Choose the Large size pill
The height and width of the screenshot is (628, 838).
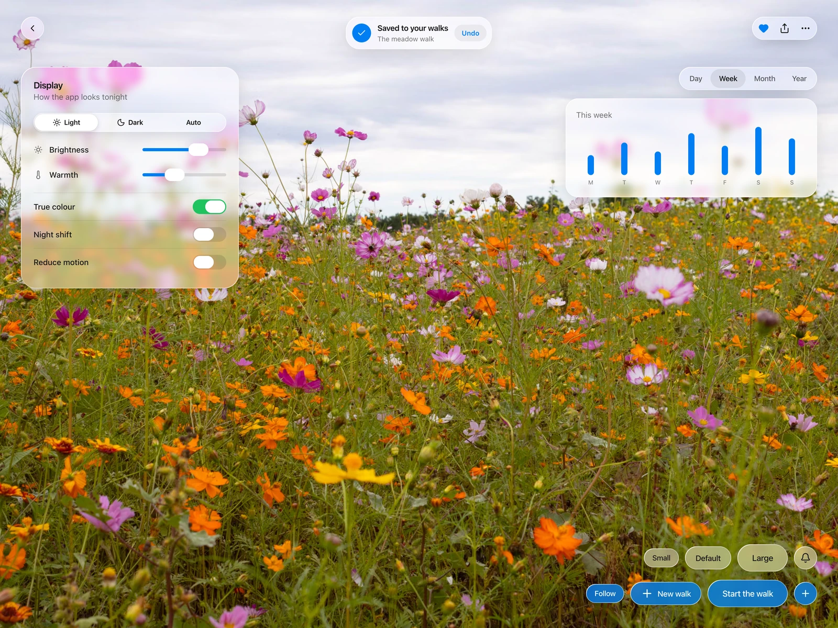(763, 558)
